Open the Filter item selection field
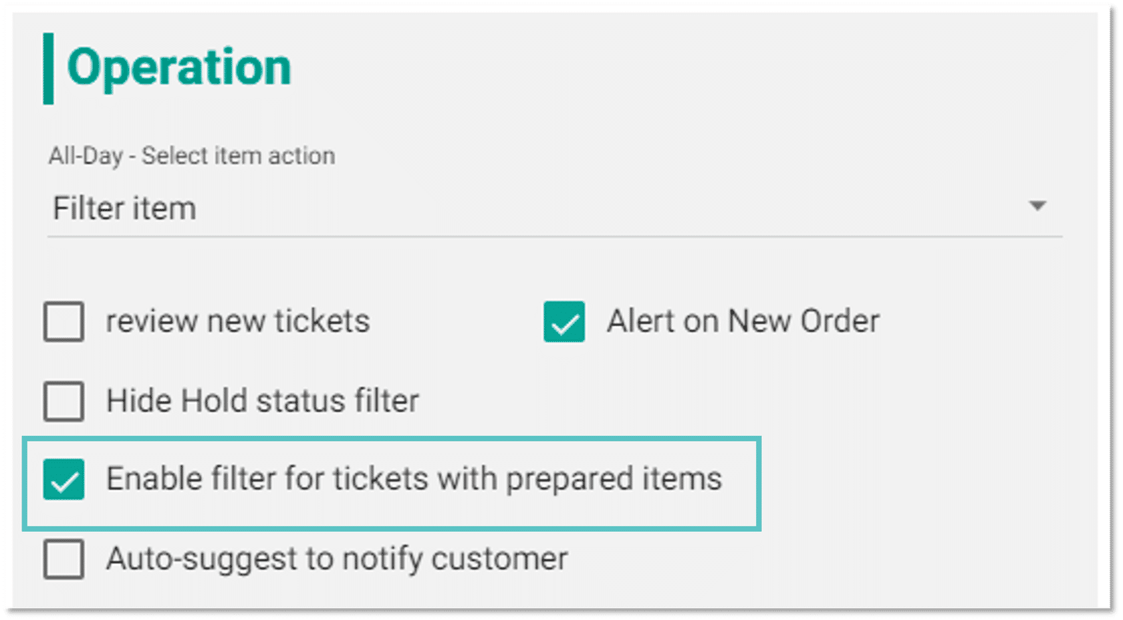 pos(125,208)
